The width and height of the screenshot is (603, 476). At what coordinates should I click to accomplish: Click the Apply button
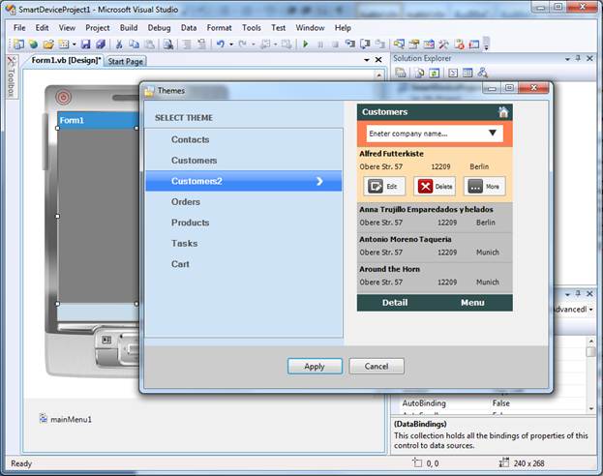tap(315, 366)
